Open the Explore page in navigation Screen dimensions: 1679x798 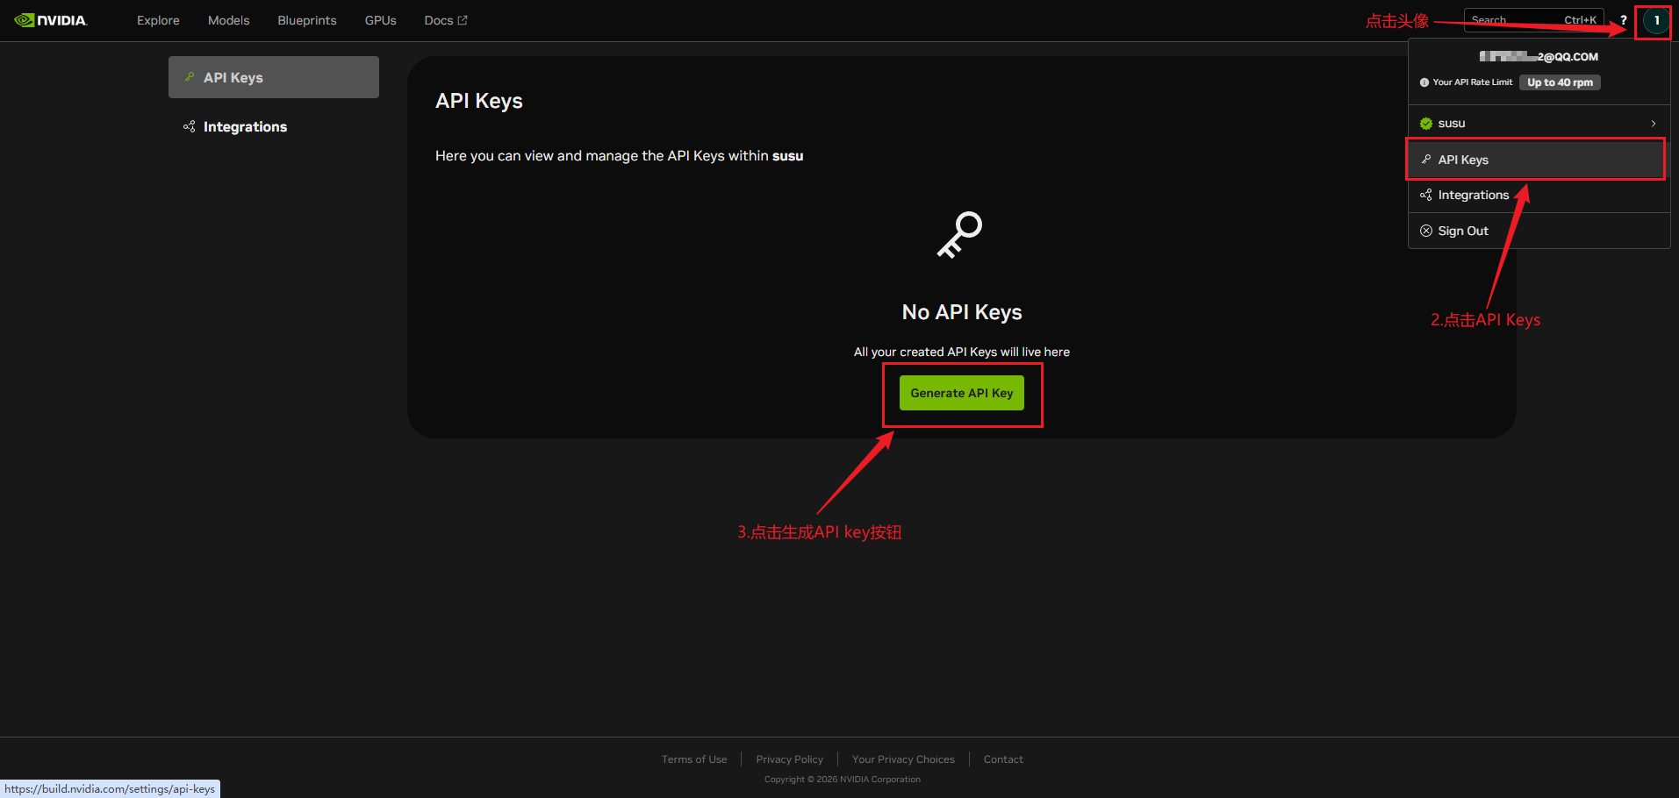pyautogui.click(x=158, y=20)
